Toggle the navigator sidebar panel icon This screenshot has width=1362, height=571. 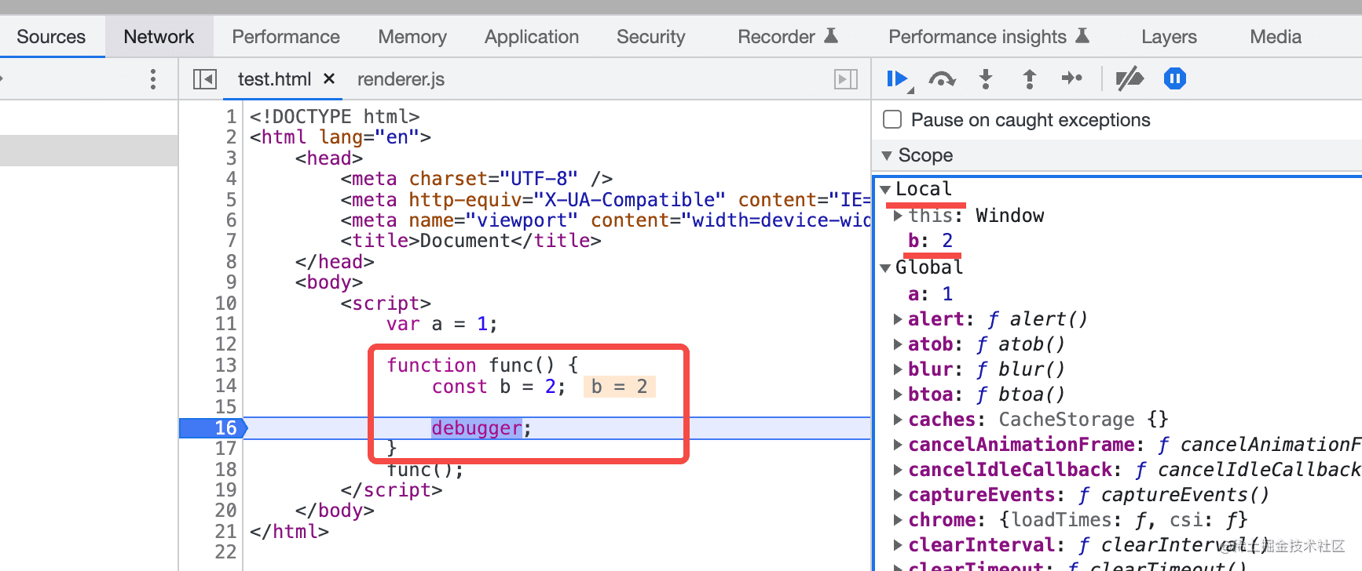(205, 79)
